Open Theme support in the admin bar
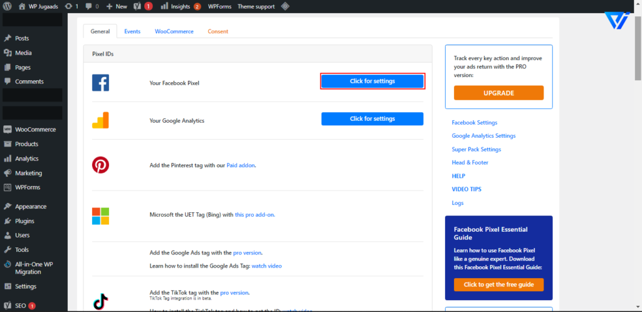The image size is (642, 312). pos(256,6)
